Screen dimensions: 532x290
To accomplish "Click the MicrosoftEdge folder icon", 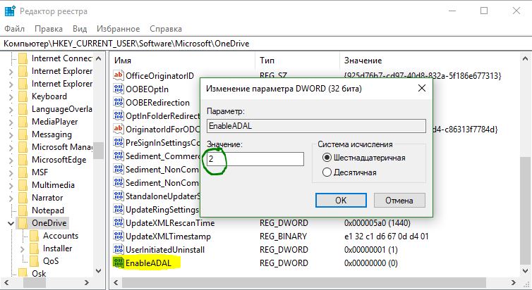I will 23,160.
